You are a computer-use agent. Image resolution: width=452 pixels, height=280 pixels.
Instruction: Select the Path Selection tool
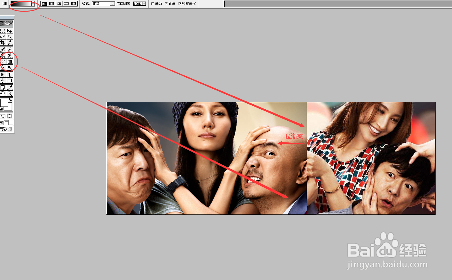(x=3, y=75)
